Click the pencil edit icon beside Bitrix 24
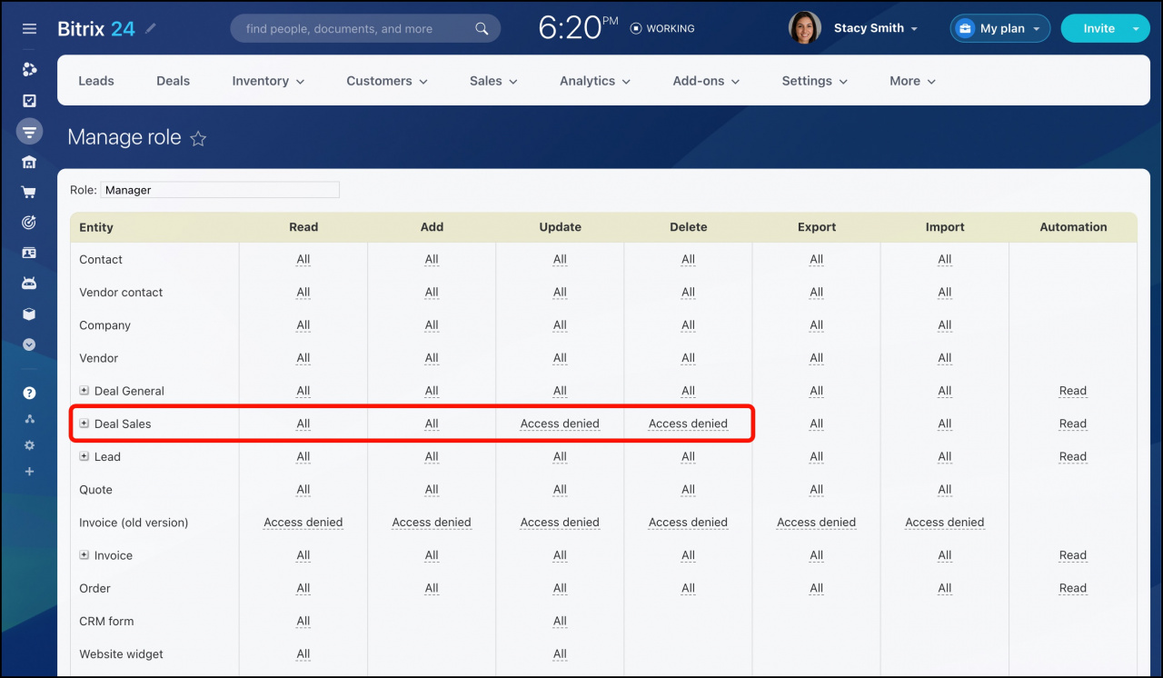Viewport: 1163px width, 678px height. point(151,28)
